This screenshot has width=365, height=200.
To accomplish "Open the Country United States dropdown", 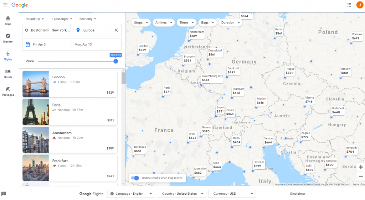I will [x=181, y=194].
